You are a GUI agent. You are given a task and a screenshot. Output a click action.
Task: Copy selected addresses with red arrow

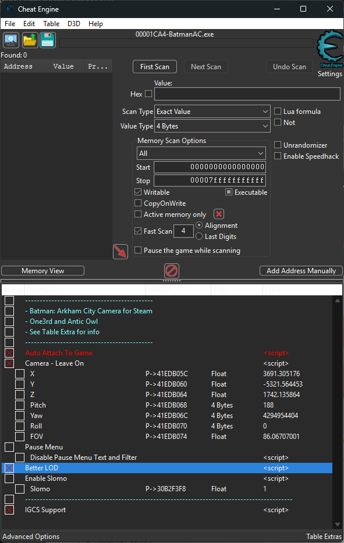120,251
